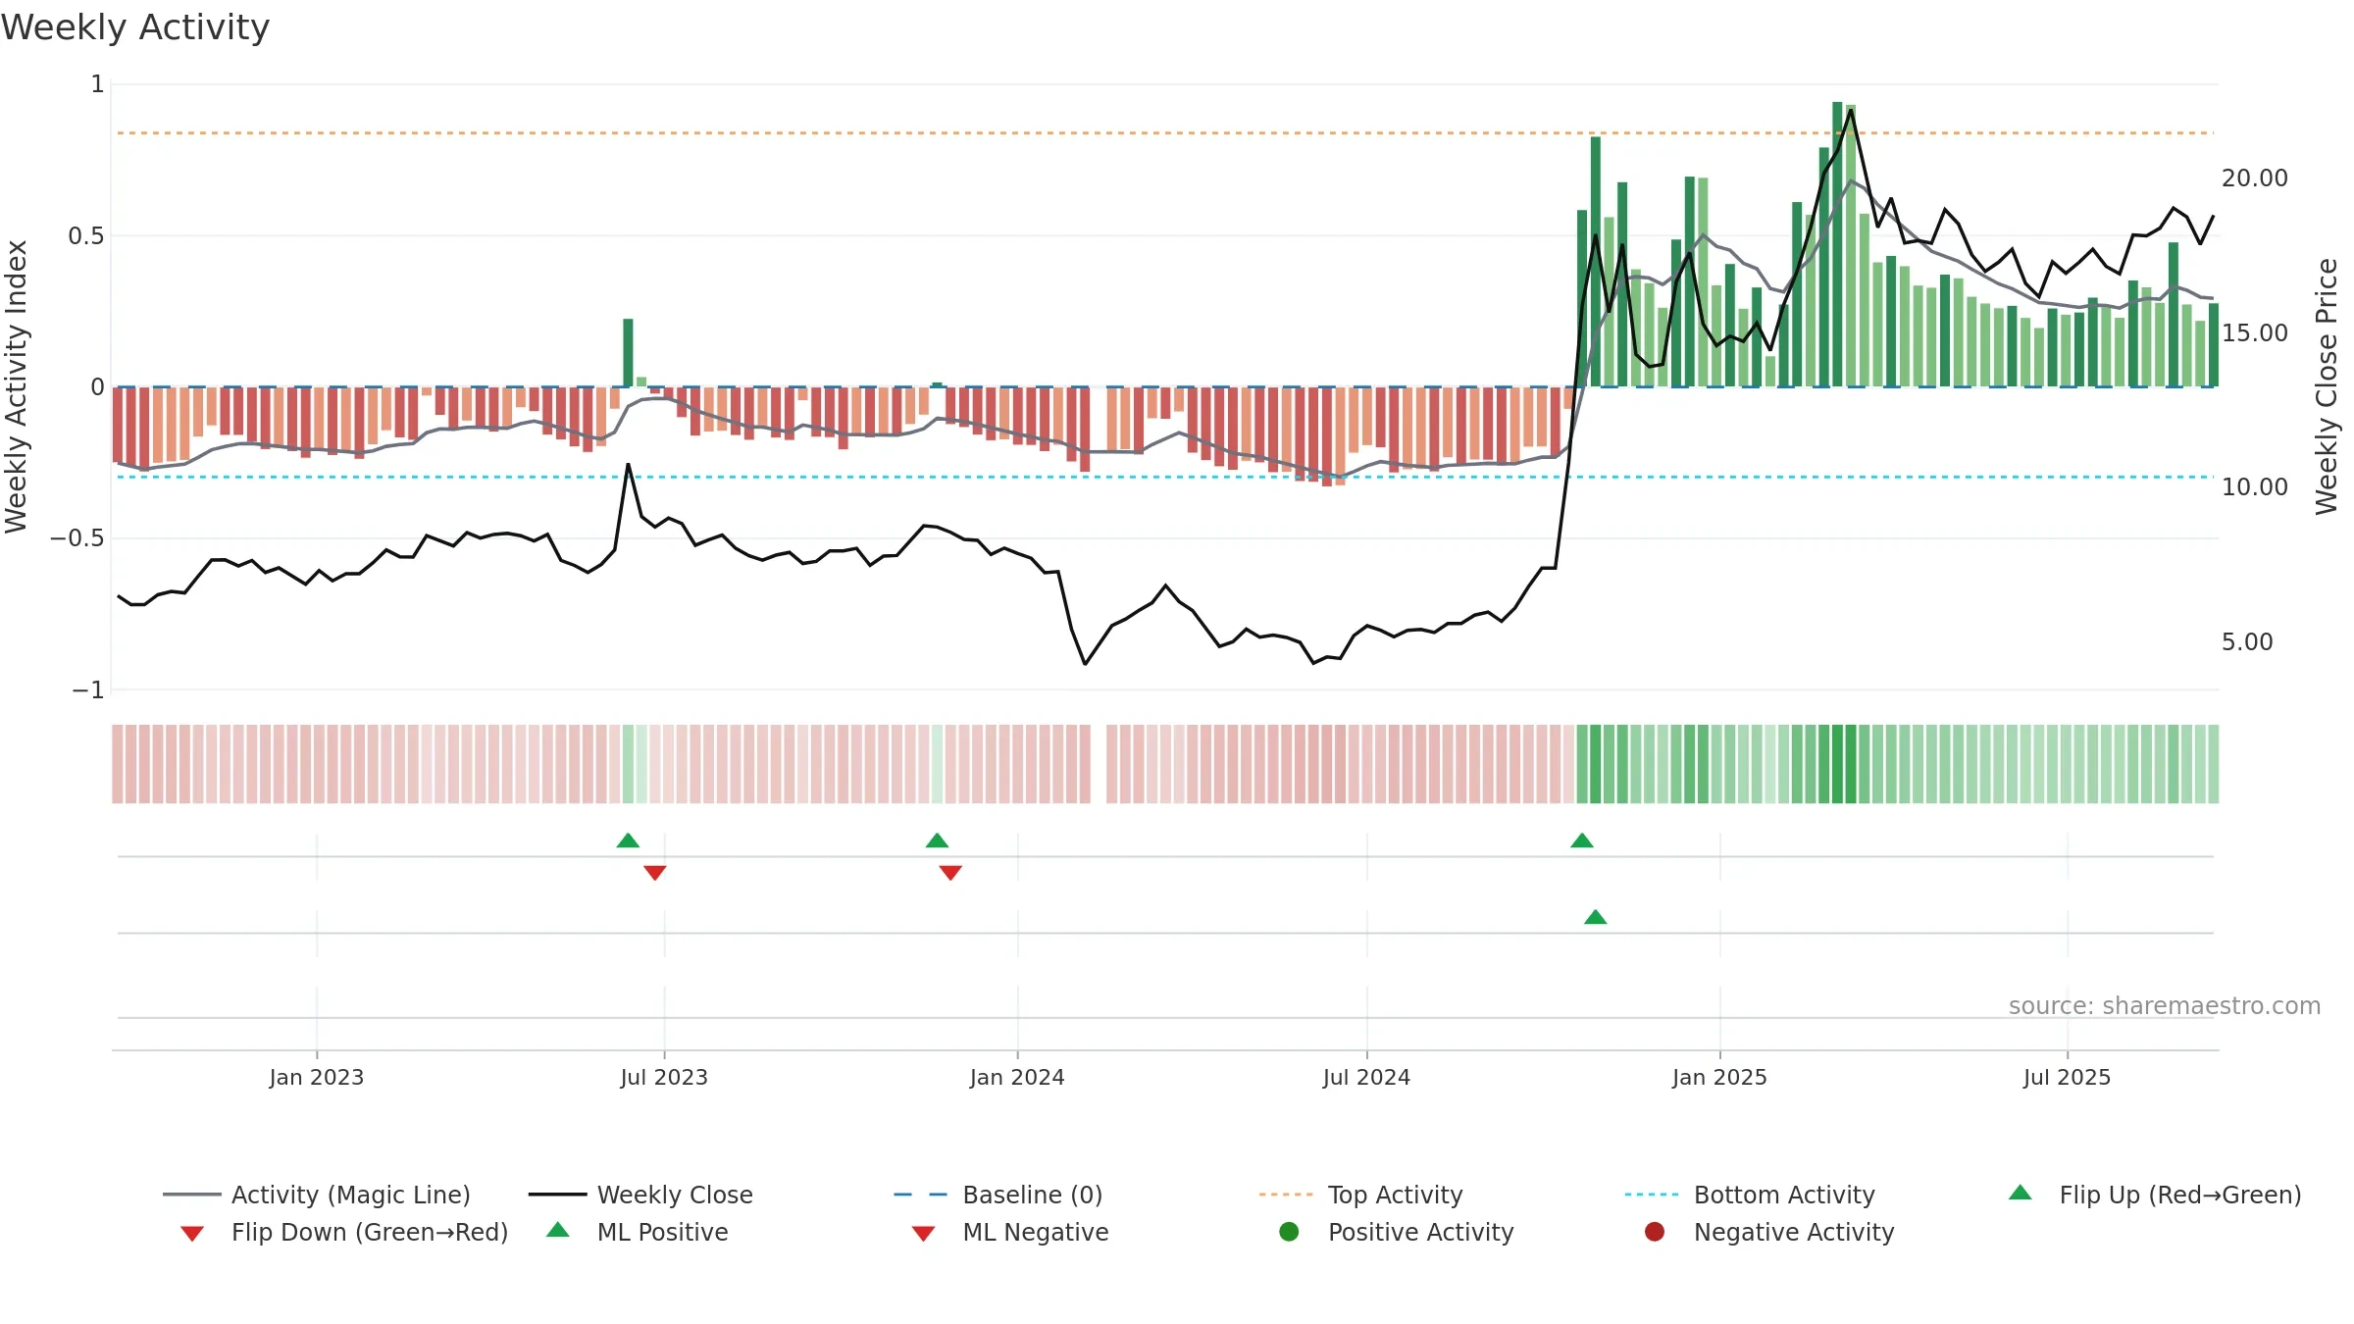Toggle the Top Activity legend entry
Viewport: 2354px width, 1324px height.
[x=1360, y=1195]
